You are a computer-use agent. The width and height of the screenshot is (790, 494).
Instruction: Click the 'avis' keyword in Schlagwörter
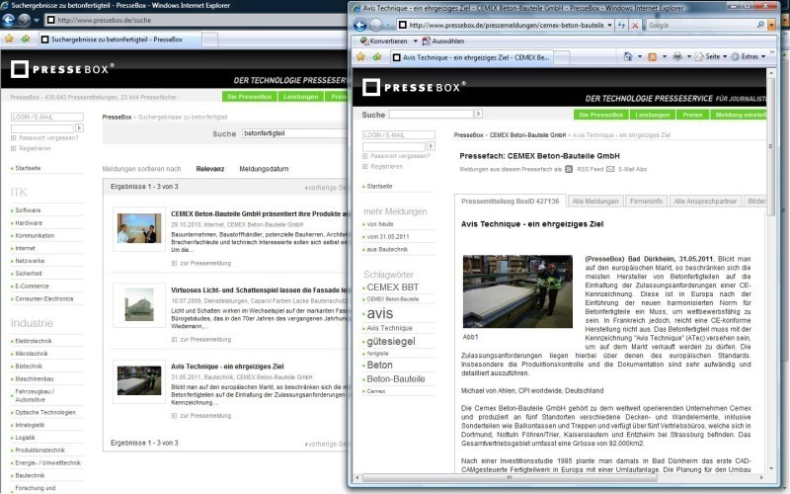pos(379,313)
